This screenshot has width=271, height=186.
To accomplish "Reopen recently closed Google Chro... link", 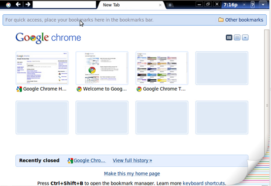I will 89,160.
